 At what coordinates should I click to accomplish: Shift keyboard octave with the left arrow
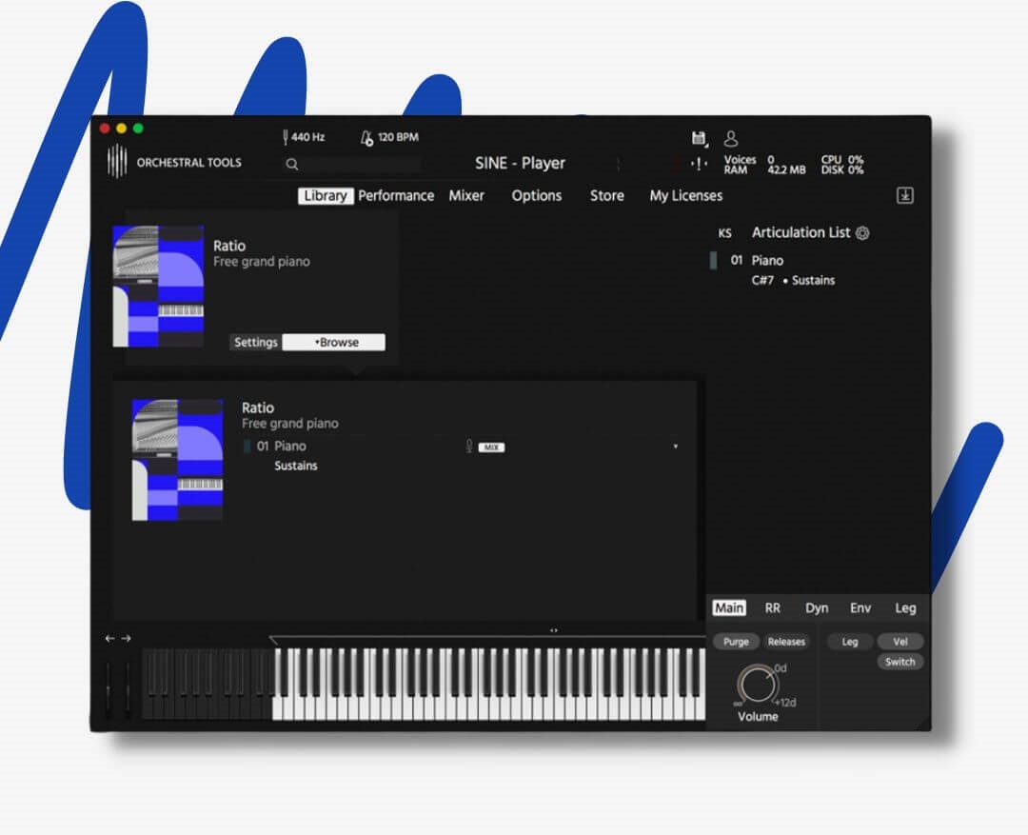point(109,638)
